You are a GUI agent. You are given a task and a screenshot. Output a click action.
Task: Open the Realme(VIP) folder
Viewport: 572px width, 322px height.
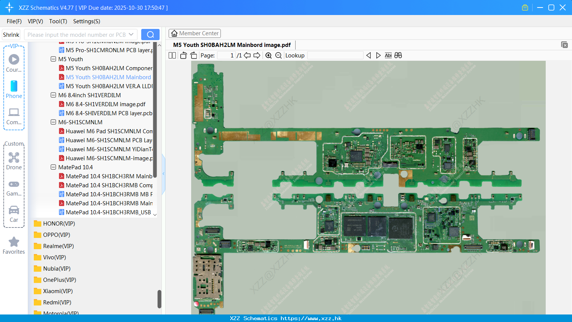click(x=54, y=246)
